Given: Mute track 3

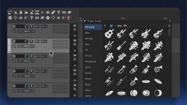Looking at the screenshot, I should point(75,55).
